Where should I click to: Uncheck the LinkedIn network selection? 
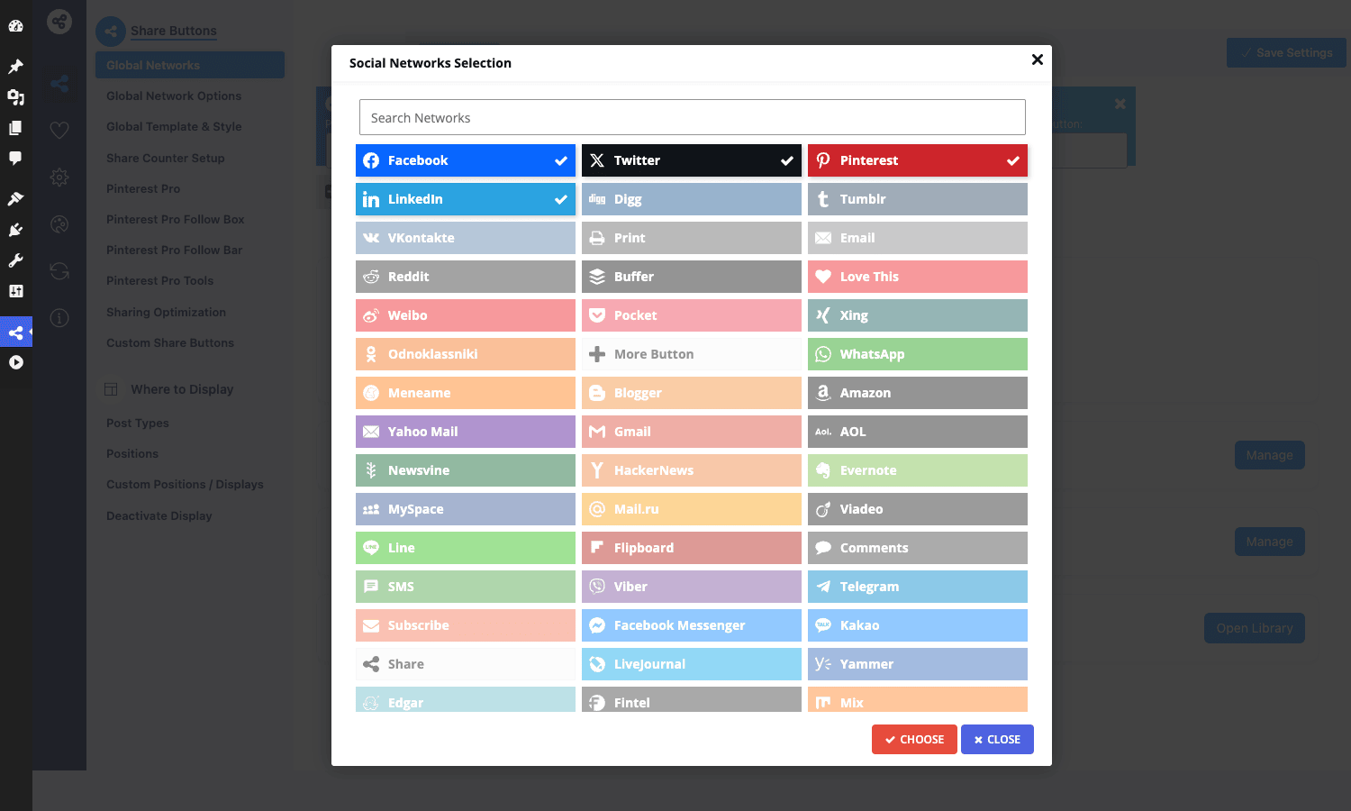(x=561, y=199)
